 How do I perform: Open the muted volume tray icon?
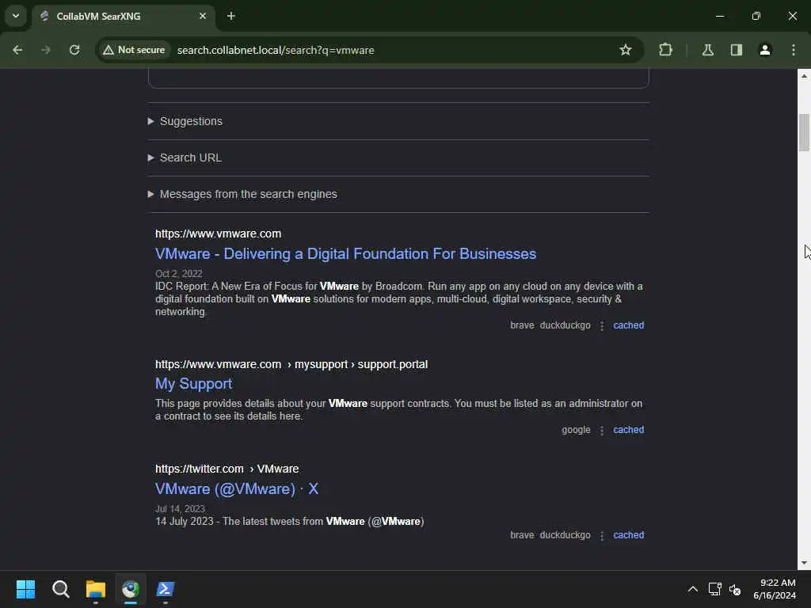(x=735, y=589)
